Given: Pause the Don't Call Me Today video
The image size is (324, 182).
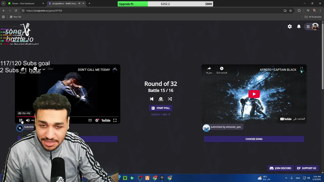Looking at the screenshot, I should (21, 120).
